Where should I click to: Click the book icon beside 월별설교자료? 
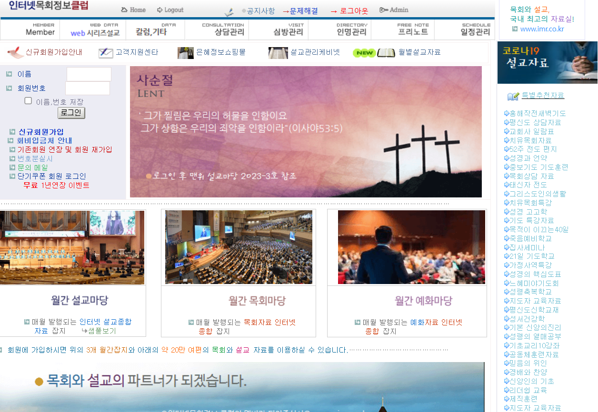[x=387, y=52]
